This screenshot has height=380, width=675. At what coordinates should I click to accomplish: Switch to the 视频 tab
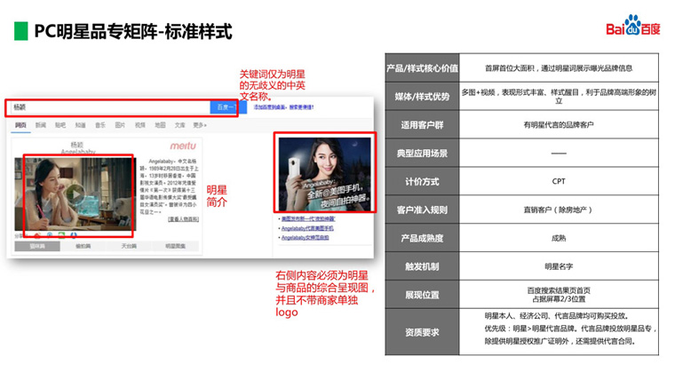coord(140,125)
